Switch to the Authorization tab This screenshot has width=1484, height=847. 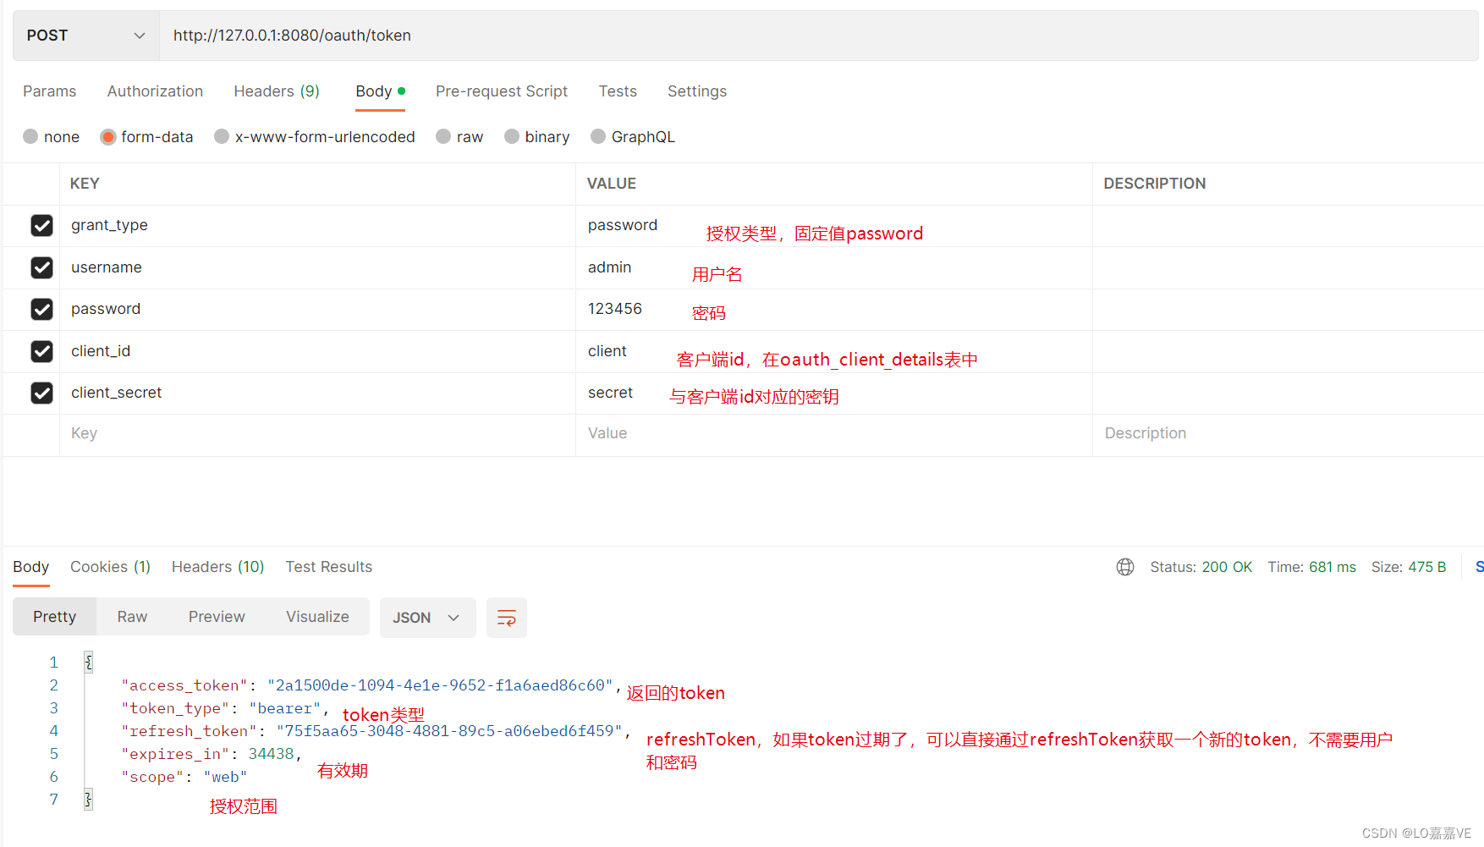point(155,91)
